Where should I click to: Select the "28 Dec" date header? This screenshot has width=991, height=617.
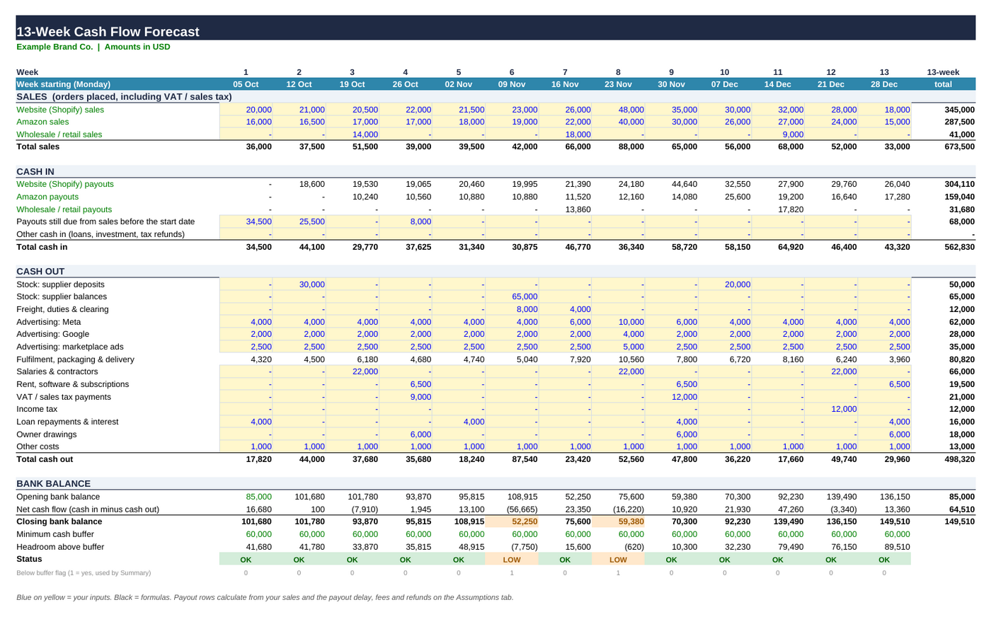pyautogui.click(x=884, y=83)
